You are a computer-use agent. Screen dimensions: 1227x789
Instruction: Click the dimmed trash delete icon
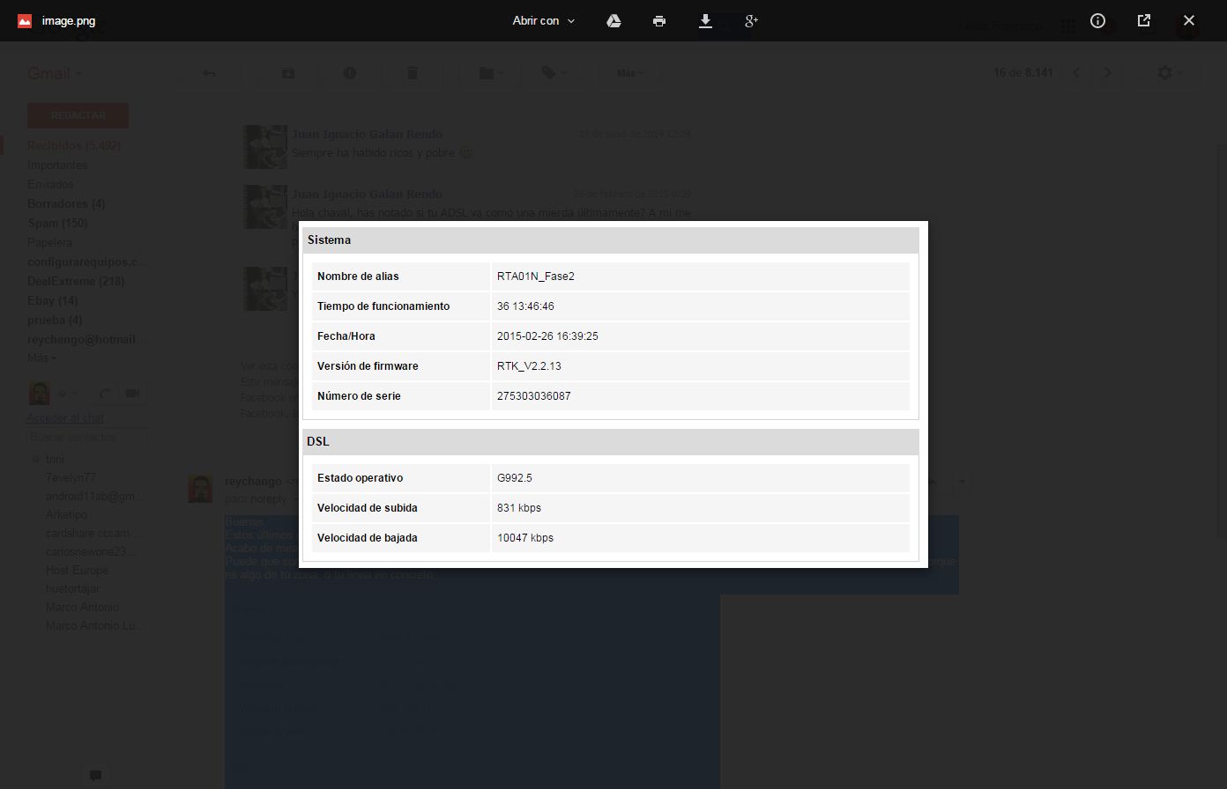click(412, 73)
